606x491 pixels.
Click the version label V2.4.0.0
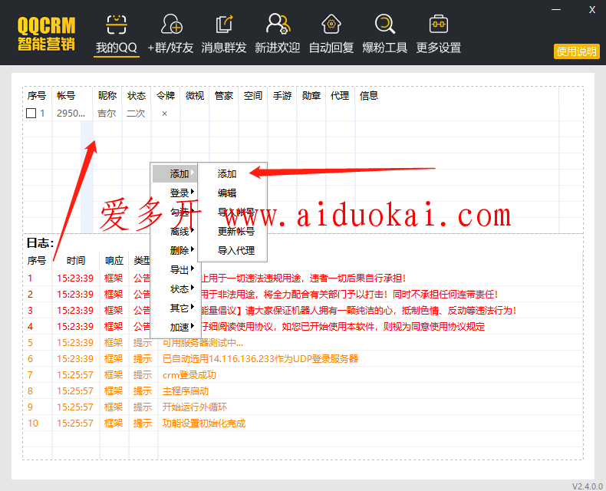[x=588, y=486]
